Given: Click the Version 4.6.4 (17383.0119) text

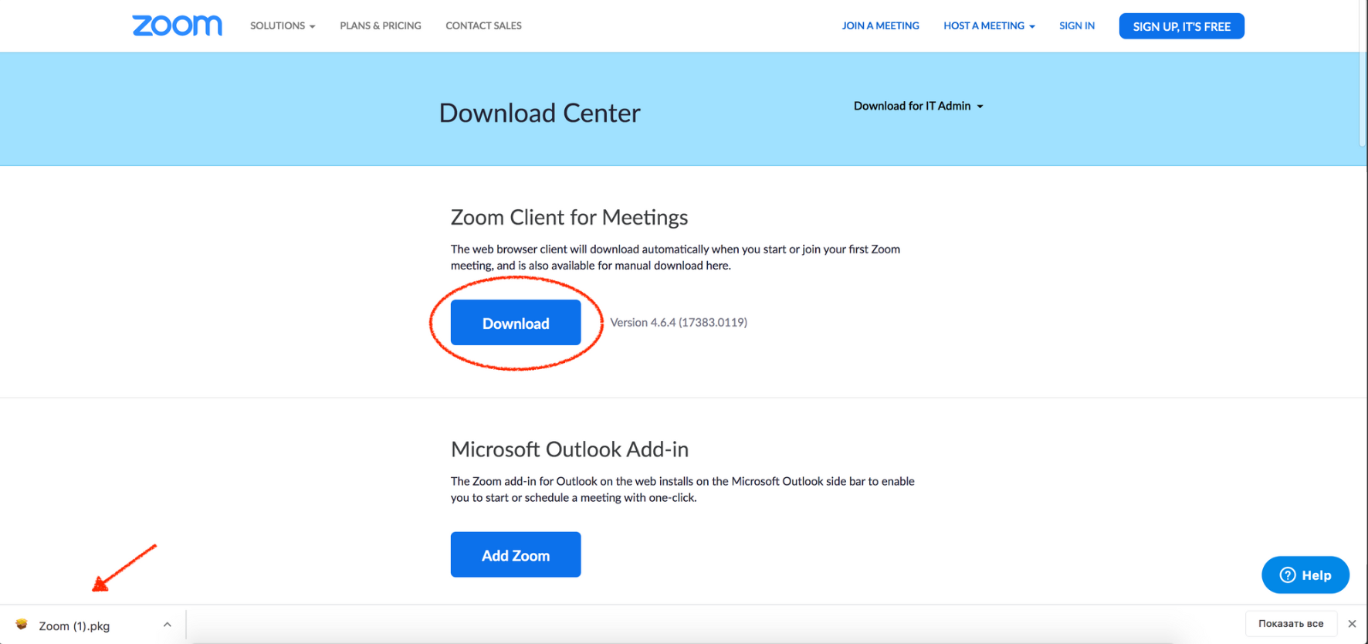Looking at the screenshot, I should (679, 322).
